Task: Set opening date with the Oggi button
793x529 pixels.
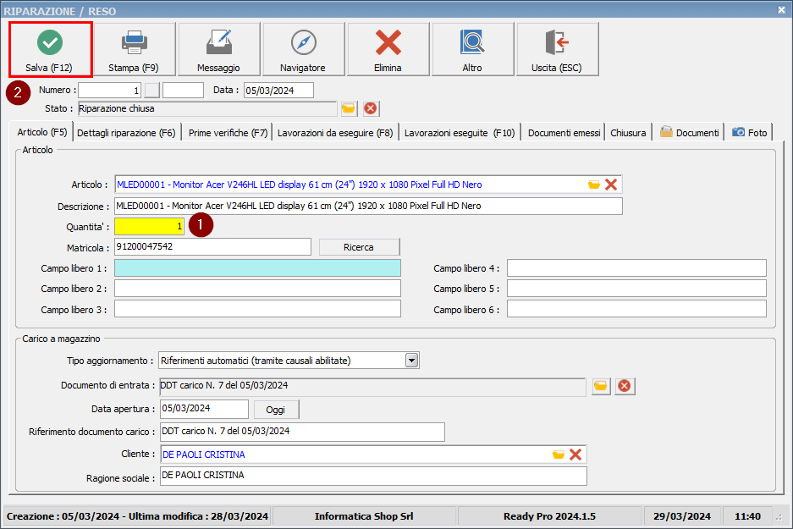Action: tap(276, 410)
